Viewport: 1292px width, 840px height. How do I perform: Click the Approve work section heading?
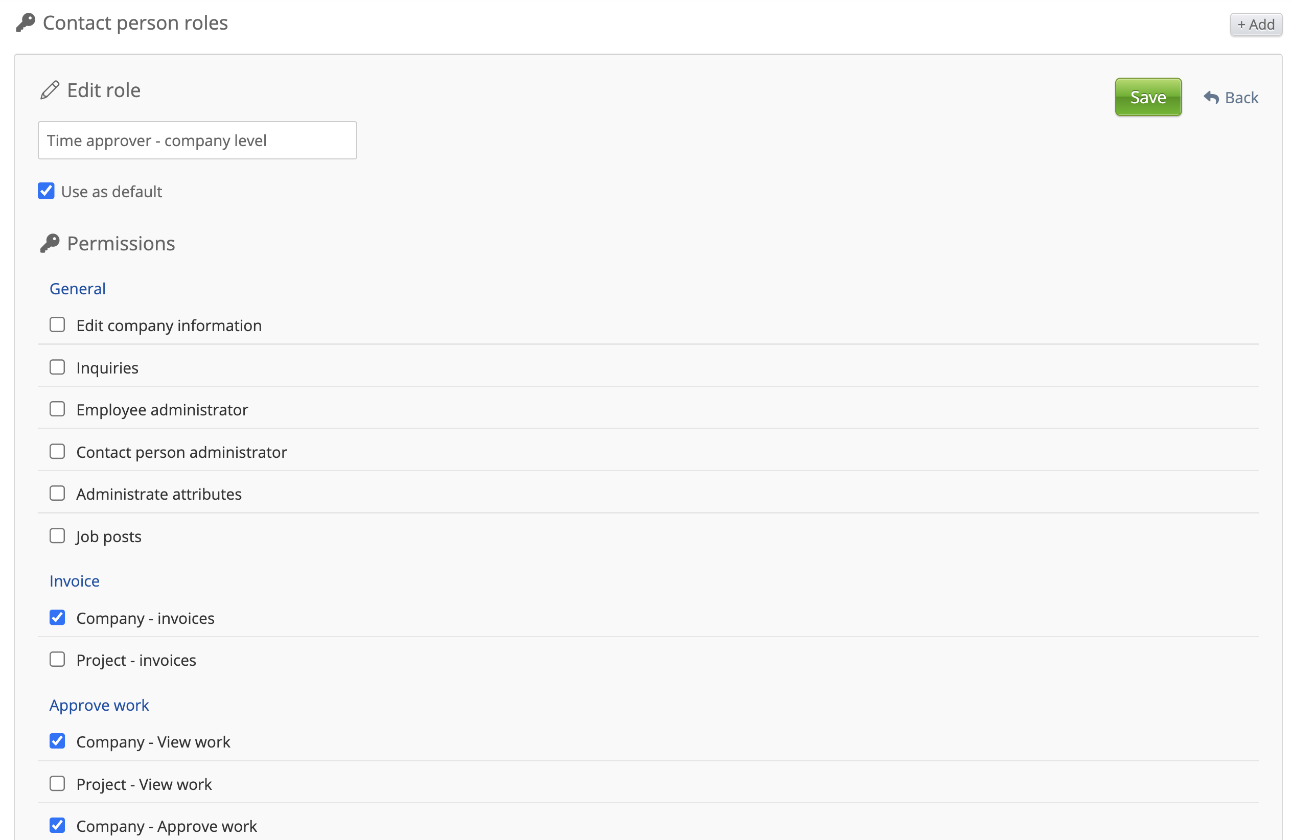(99, 705)
